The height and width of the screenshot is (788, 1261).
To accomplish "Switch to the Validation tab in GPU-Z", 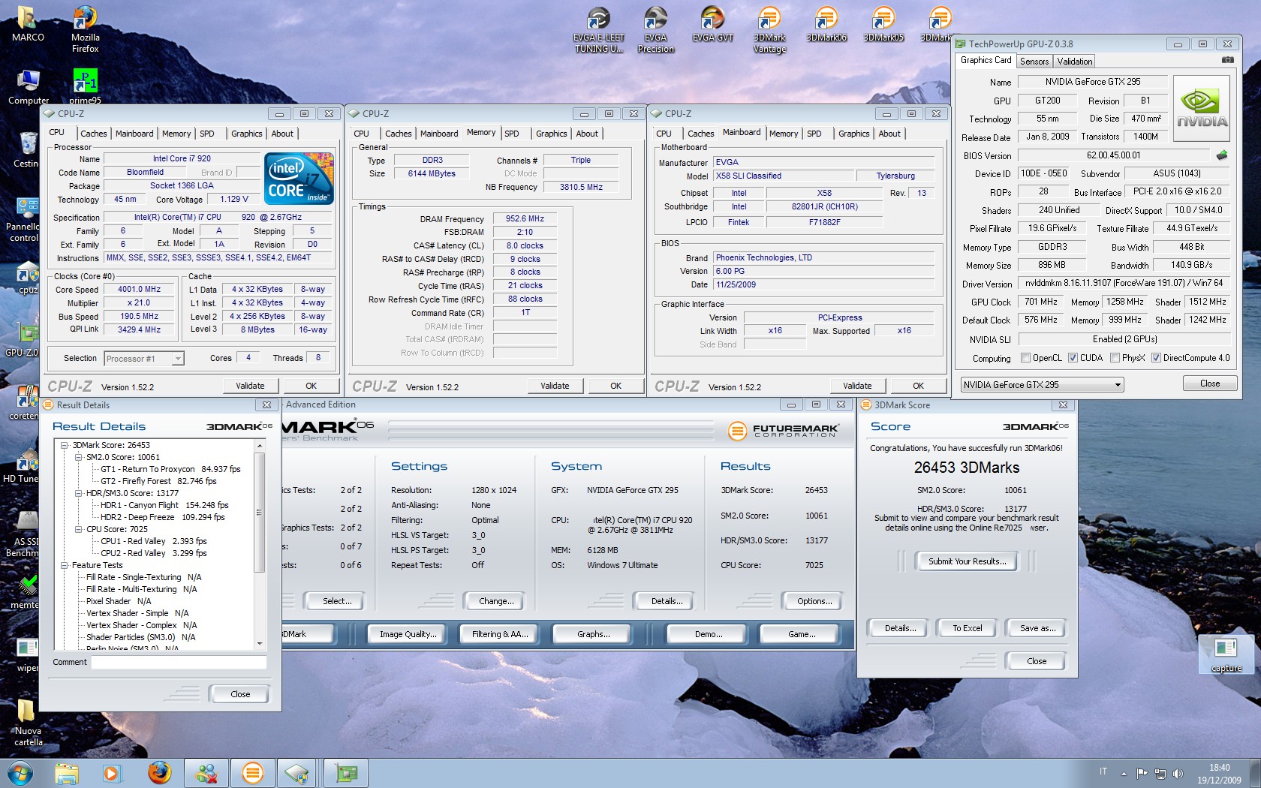I will tap(1075, 62).
